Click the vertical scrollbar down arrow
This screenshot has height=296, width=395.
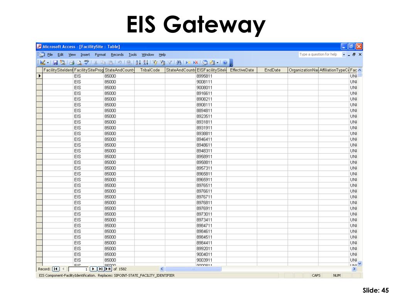tap(360, 263)
